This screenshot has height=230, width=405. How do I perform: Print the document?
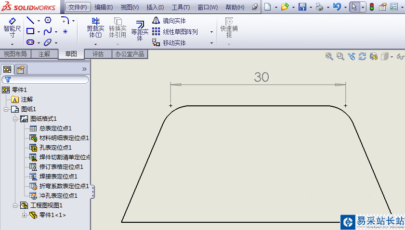319,7
